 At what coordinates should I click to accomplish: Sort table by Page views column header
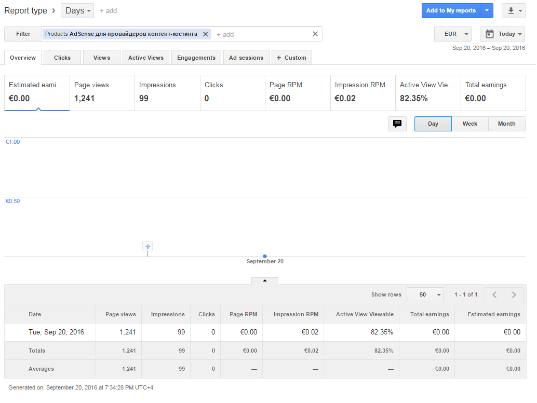point(120,314)
